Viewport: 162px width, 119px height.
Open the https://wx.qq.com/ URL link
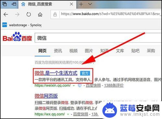tap(50, 114)
